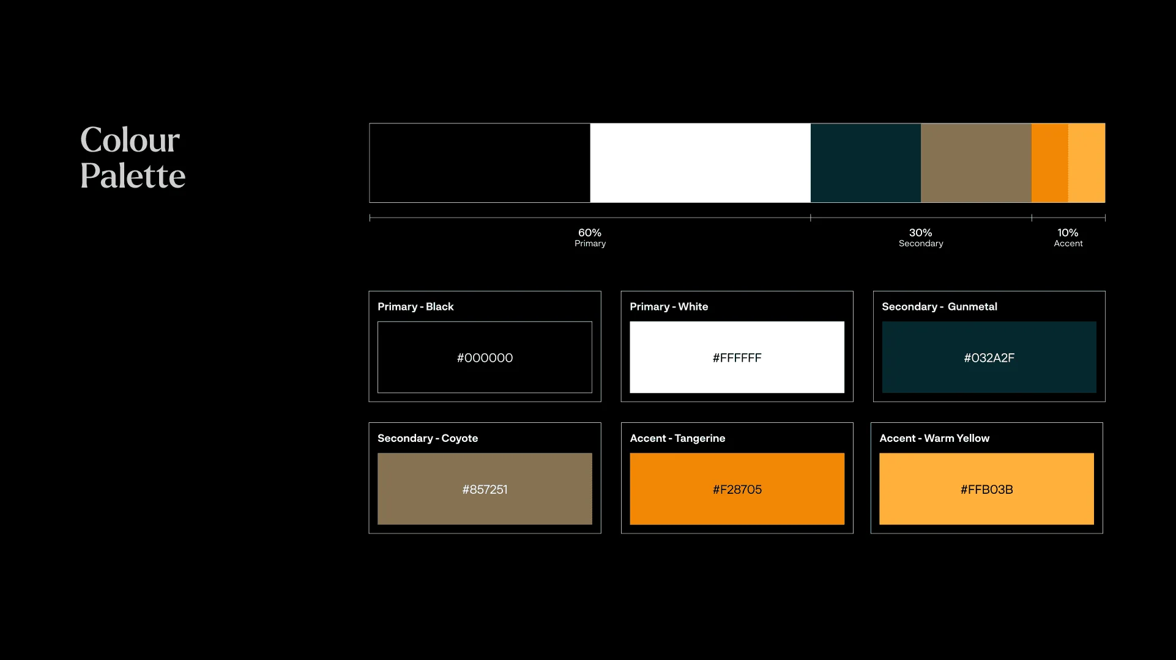Screen dimensions: 1176x660
Task: Click the 'Secondary - Coyote' label
Action: click(x=428, y=438)
